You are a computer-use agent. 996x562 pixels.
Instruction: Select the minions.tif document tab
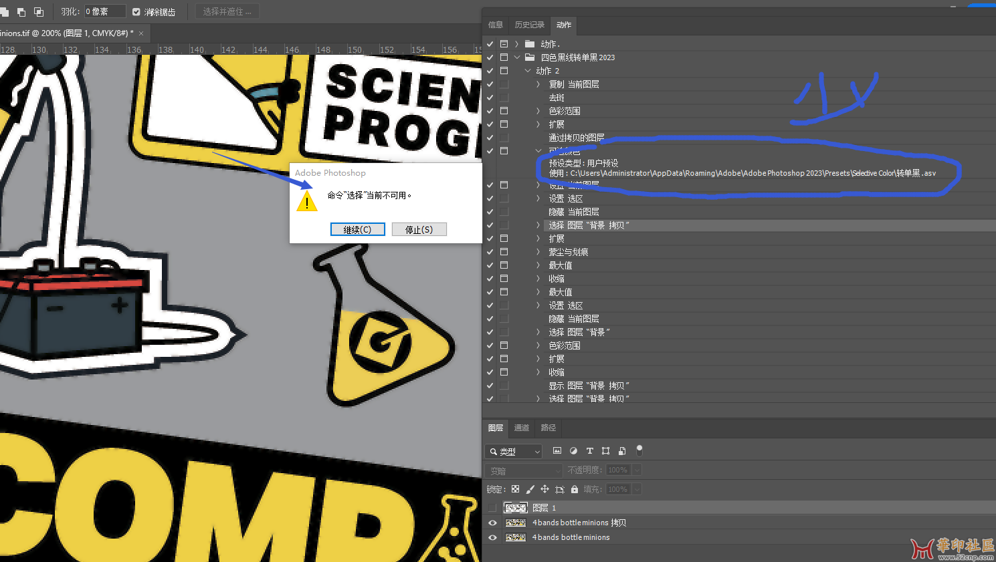pyautogui.click(x=67, y=33)
